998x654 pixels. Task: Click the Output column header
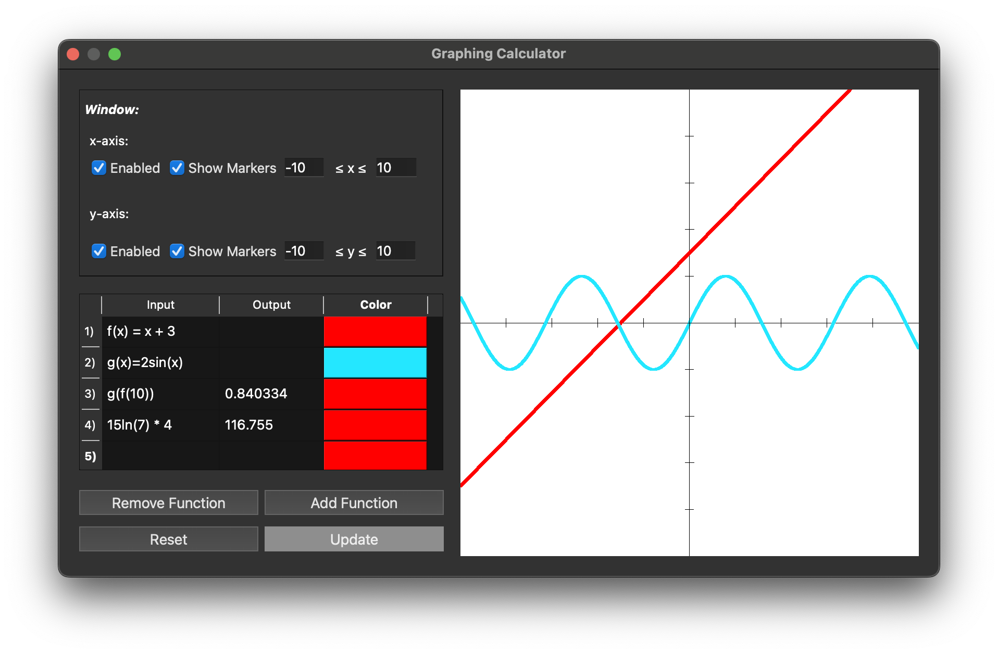(x=271, y=305)
